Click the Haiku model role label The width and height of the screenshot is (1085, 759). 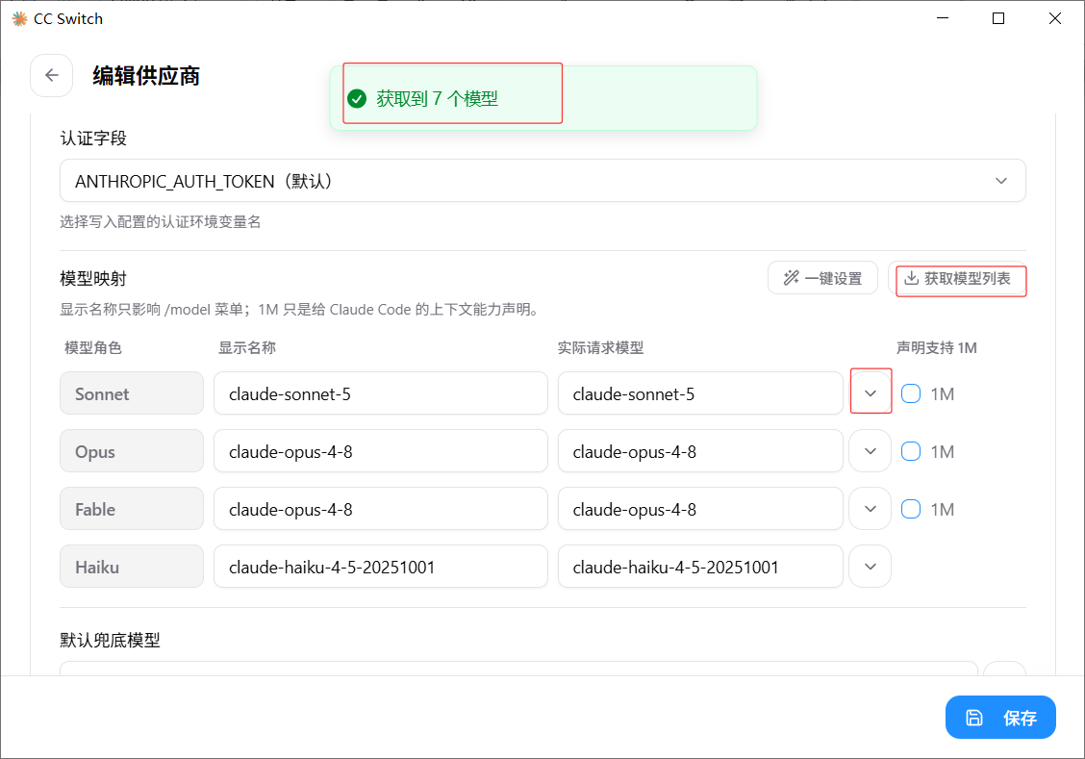(132, 567)
